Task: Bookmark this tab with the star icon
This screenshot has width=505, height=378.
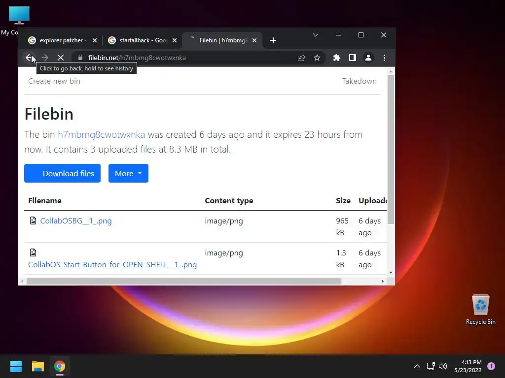Action: (x=317, y=58)
